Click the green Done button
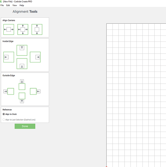The width and height of the screenshot is (166, 167). (x=25, y=126)
